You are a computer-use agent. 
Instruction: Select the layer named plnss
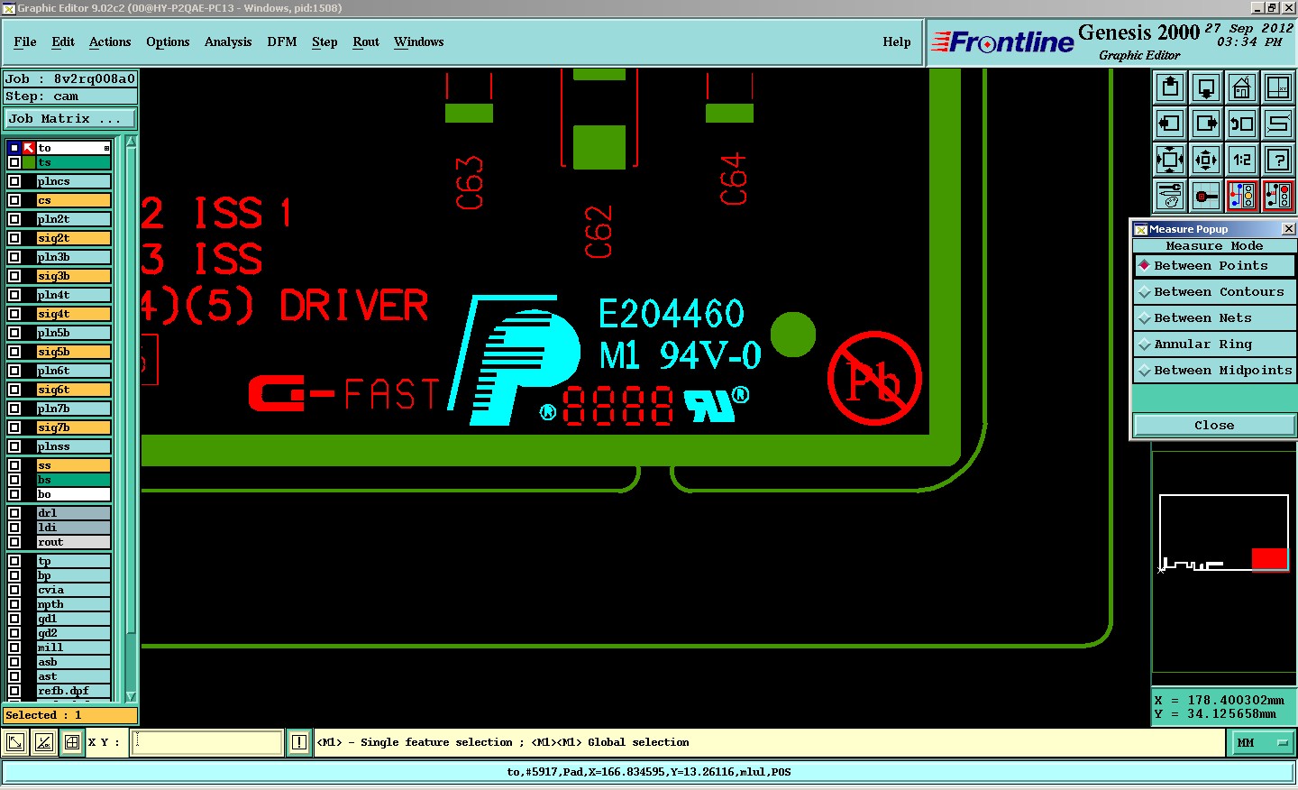pyautogui.click(x=73, y=446)
